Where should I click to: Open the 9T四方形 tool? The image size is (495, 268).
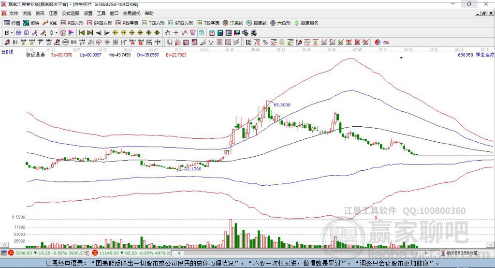pos(181,23)
